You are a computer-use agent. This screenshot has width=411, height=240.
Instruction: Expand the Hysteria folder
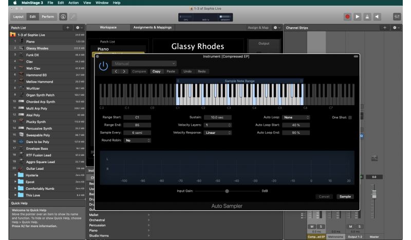click(x=15, y=175)
